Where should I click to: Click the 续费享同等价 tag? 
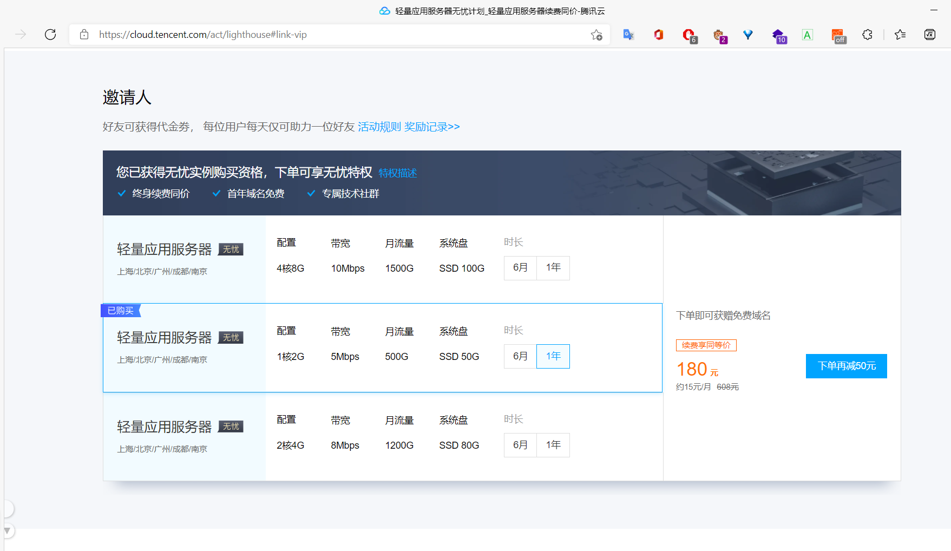706,345
